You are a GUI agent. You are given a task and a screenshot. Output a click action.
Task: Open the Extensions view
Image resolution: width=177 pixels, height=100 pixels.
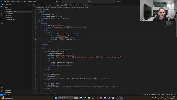(x=2, y=23)
